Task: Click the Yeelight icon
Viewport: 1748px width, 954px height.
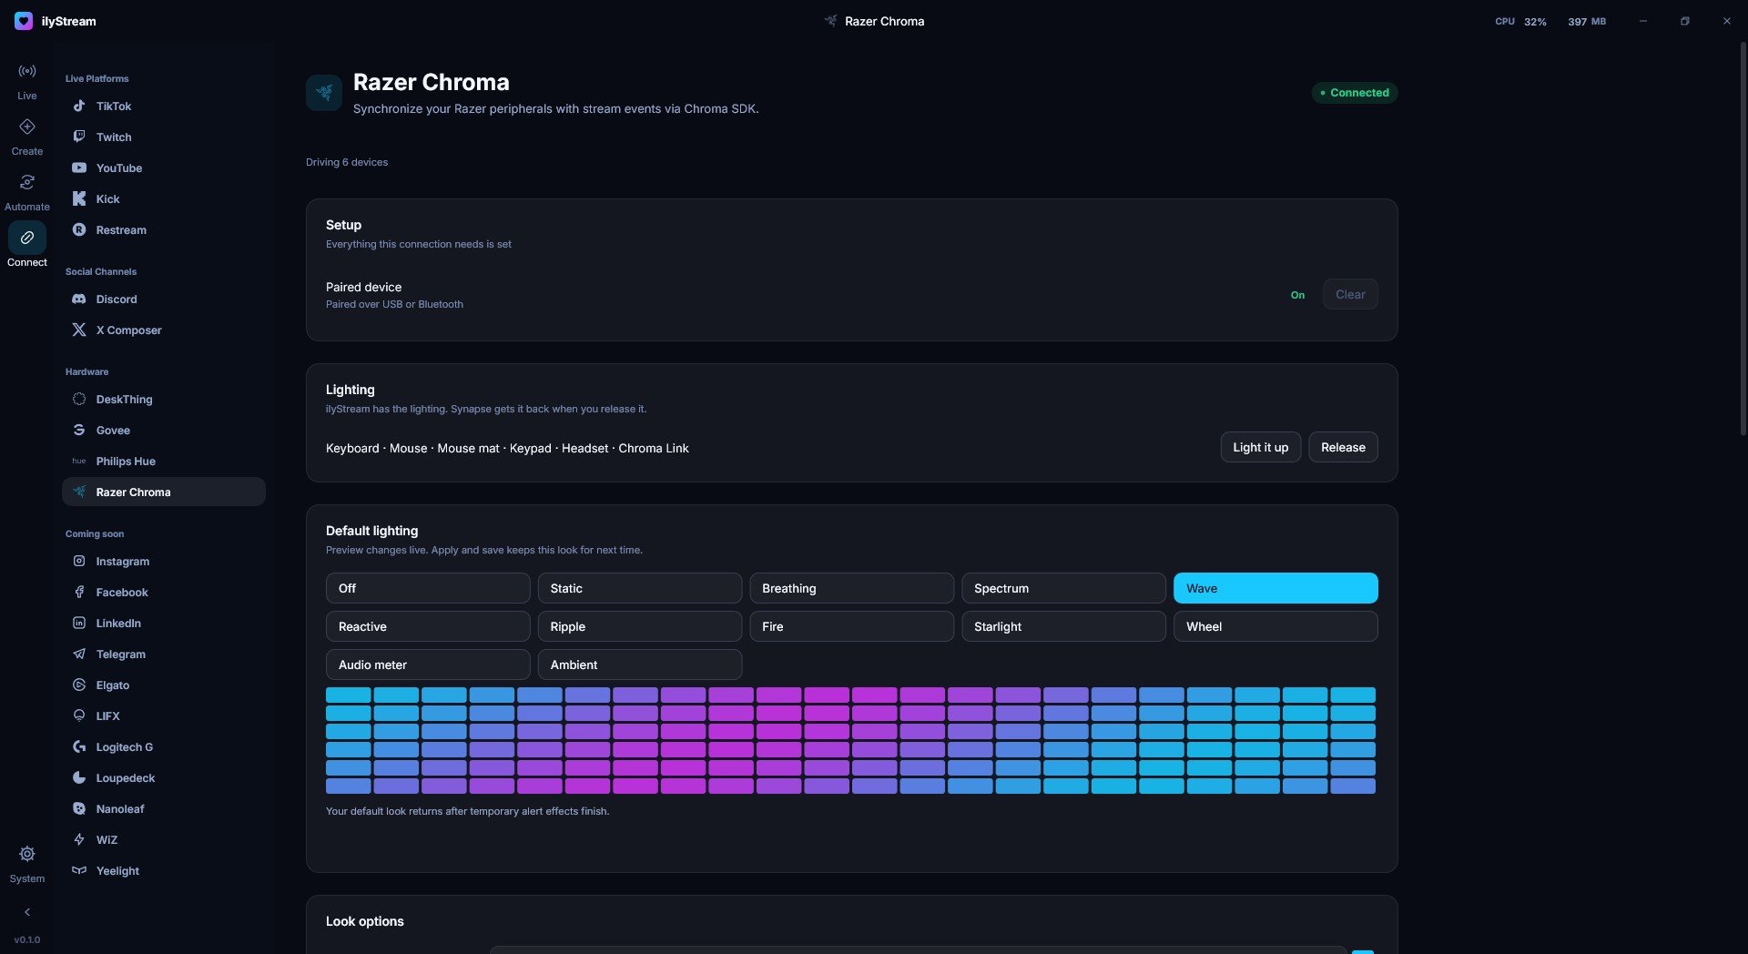Action: pos(79,870)
